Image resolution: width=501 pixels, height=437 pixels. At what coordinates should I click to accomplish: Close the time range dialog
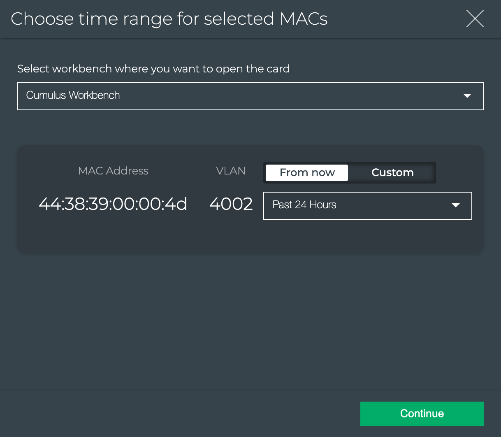(475, 19)
